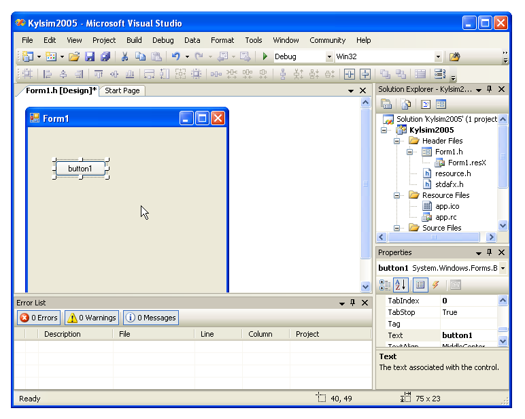Viewport: 525px width, 419px height.
Task: Click the Align Rights layout icon
Action: click(79, 74)
